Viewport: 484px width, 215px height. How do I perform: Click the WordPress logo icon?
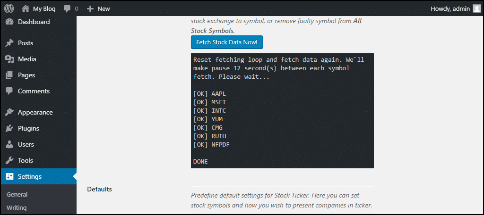[x=9, y=8]
